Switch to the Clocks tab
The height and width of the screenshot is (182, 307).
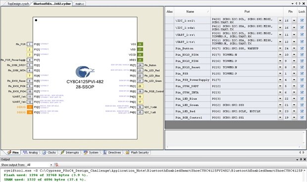pos(50,152)
